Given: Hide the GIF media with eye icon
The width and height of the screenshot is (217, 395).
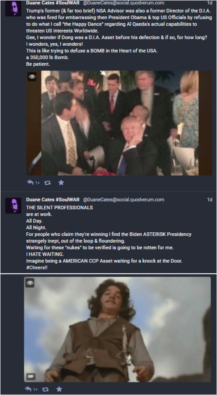Looking at the screenshot, I should click(30, 283).
